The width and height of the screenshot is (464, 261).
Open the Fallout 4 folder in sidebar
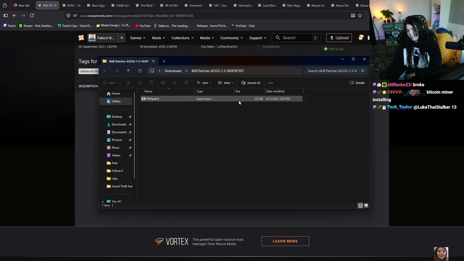pos(117,171)
